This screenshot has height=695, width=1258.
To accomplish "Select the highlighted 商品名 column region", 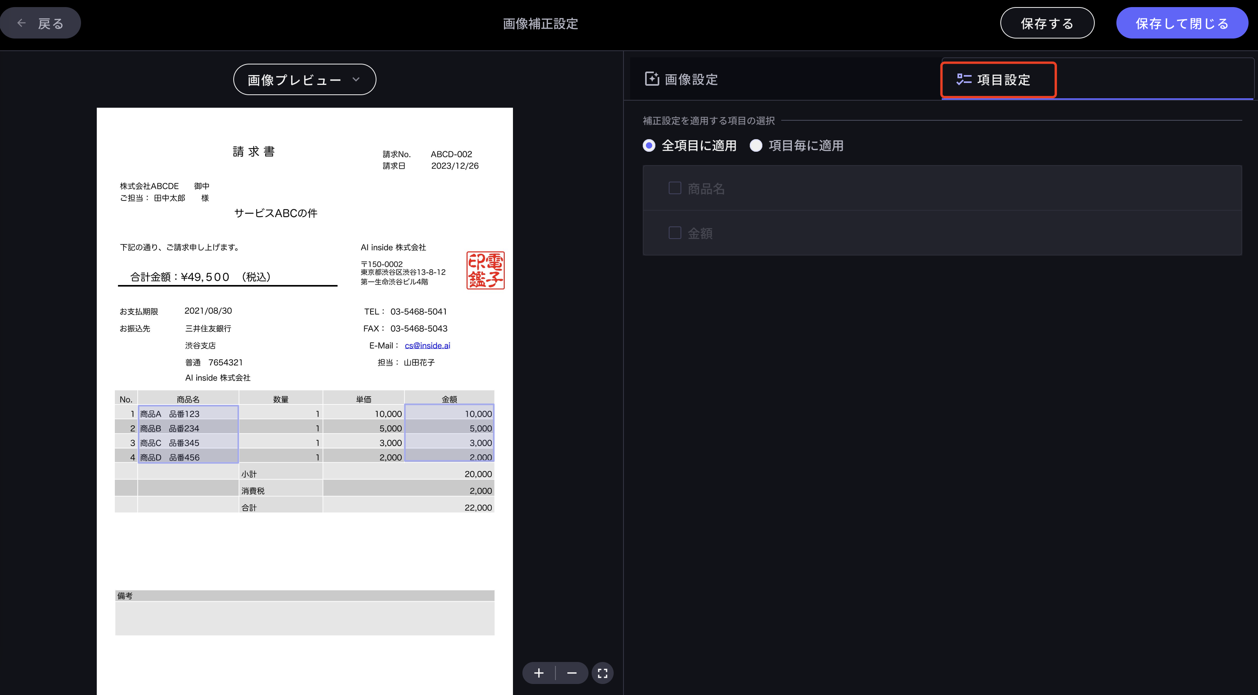I will pyautogui.click(x=188, y=434).
